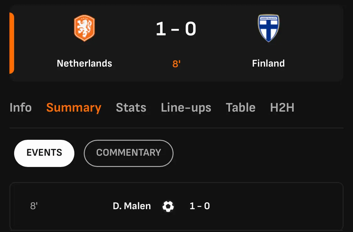The width and height of the screenshot is (353, 232).
Task: Click scorer name D. Malen
Action: click(x=132, y=206)
